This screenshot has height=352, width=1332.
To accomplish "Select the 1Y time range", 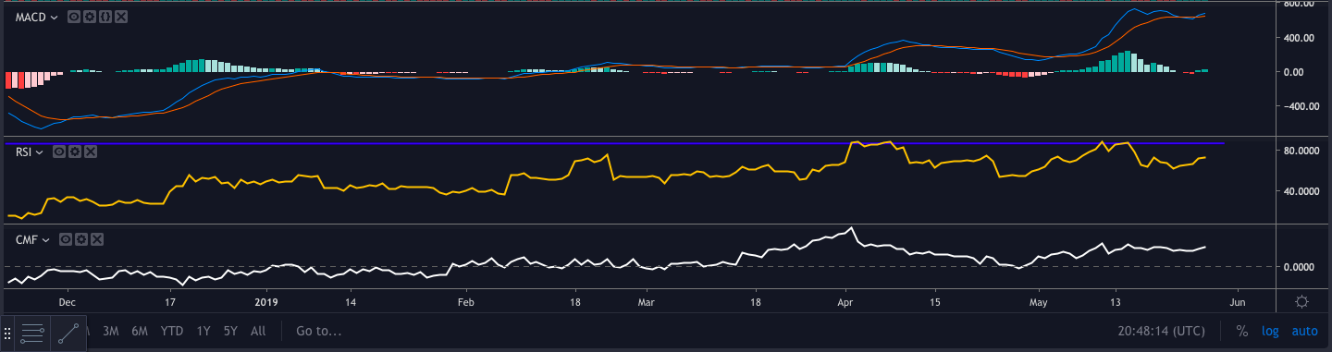I will [203, 331].
